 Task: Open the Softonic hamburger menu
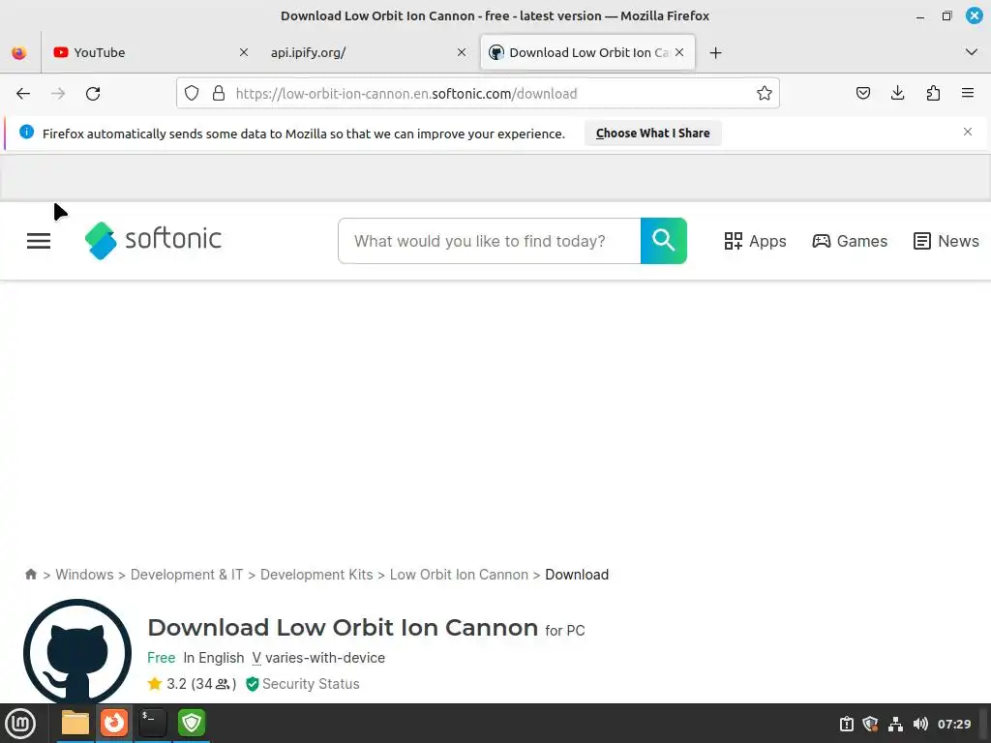pyautogui.click(x=39, y=241)
